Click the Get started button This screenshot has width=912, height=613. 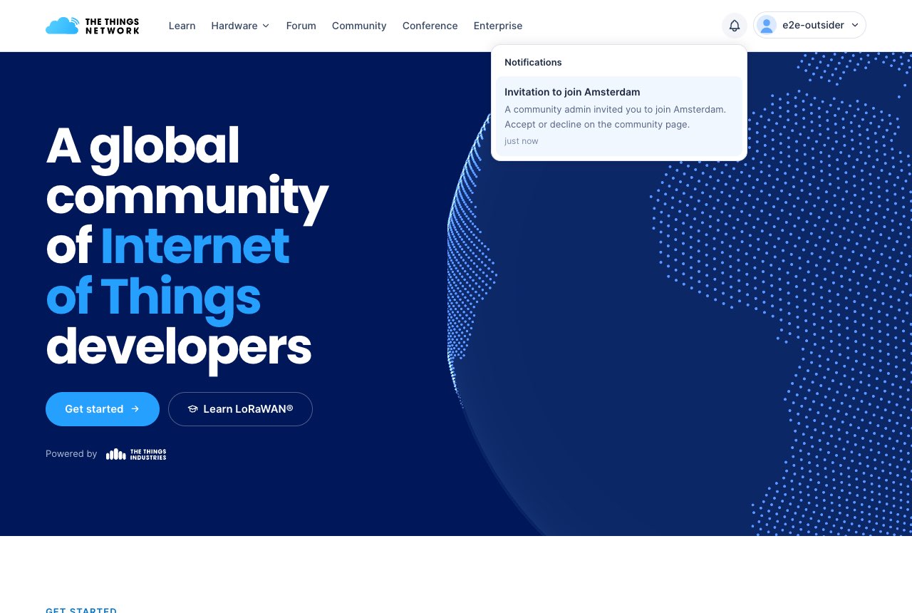pyautogui.click(x=103, y=409)
